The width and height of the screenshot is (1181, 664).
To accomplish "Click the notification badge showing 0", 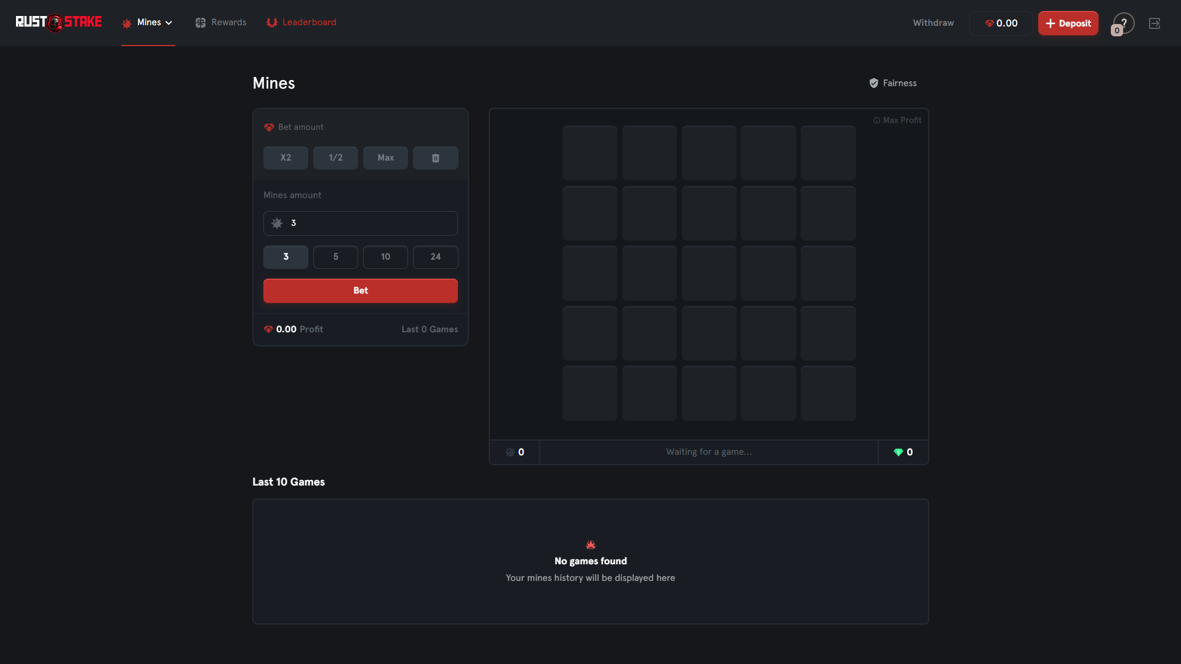I will point(1116,31).
